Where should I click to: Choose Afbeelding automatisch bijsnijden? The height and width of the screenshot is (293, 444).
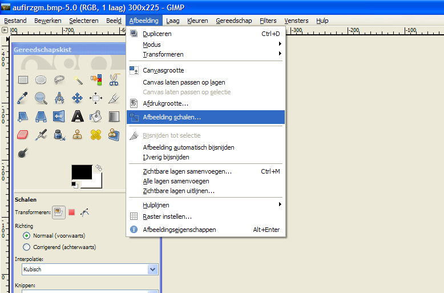tap(205, 147)
